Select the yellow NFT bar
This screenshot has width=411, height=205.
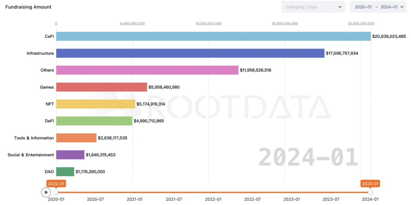pyautogui.click(x=96, y=104)
